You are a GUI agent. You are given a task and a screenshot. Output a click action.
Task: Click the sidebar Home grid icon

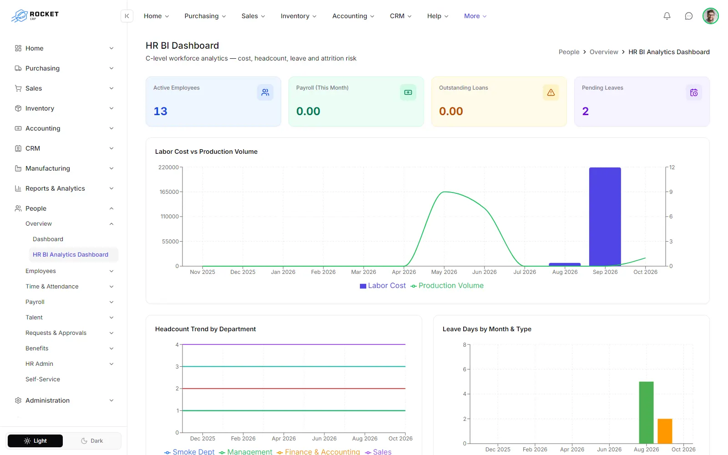18,48
